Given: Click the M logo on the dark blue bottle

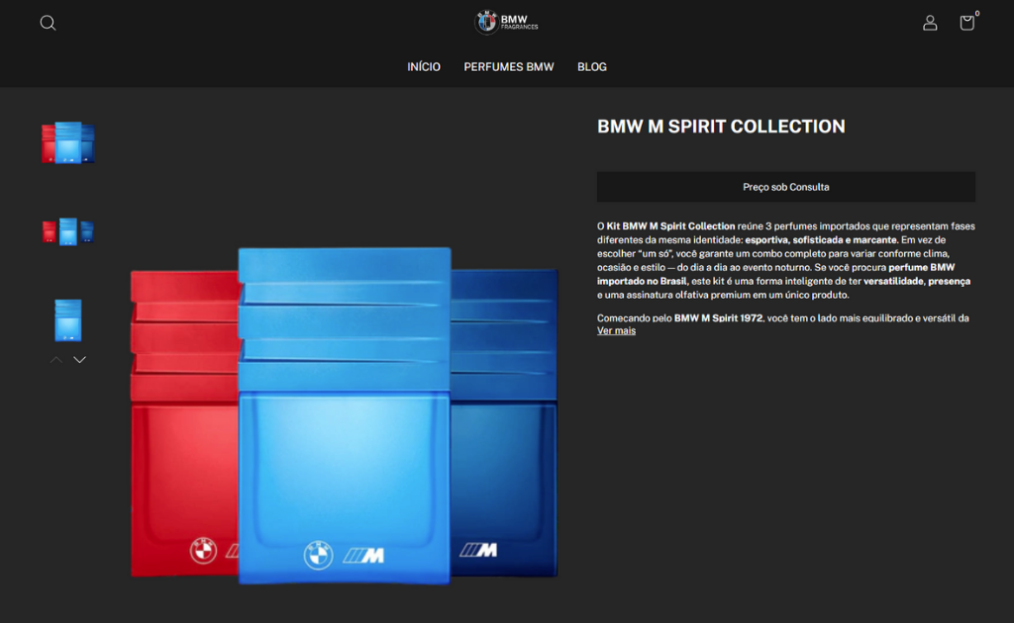Looking at the screenshot, I should (479, 550).
